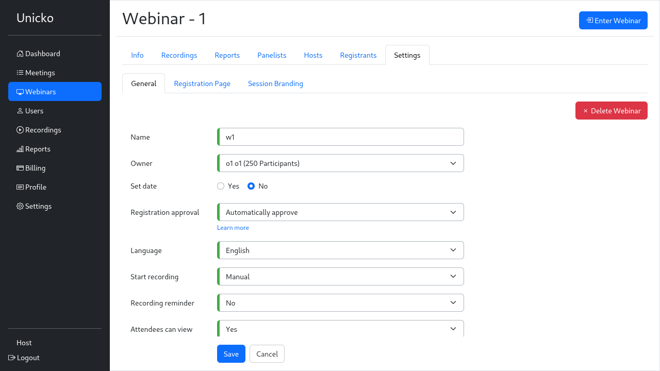Open the Registration approval dropdown

coord(340,212)
